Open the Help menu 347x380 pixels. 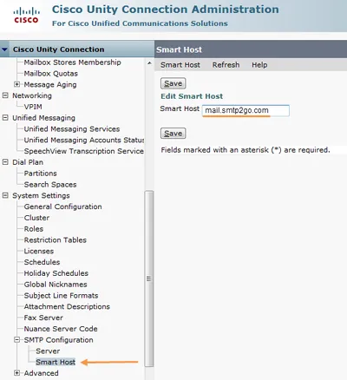coord(259,65)
